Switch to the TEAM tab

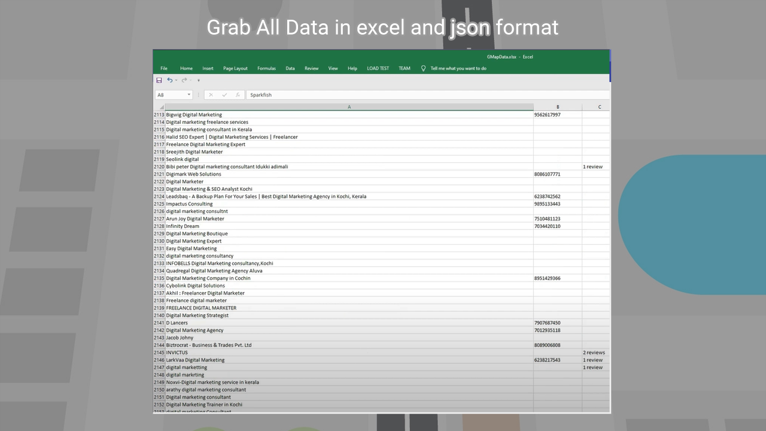coord(404,68)
